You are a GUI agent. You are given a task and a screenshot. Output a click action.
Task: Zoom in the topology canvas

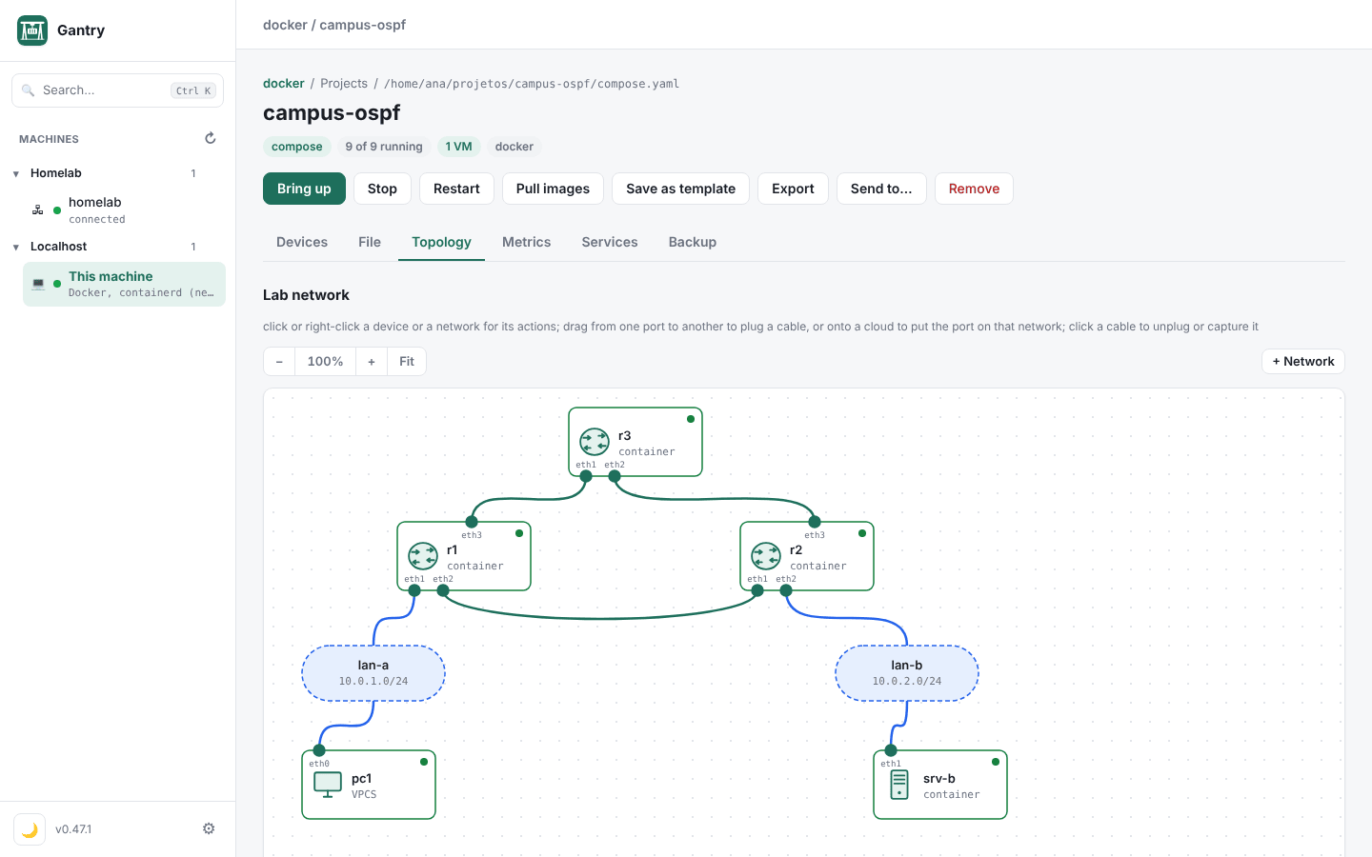372,361
